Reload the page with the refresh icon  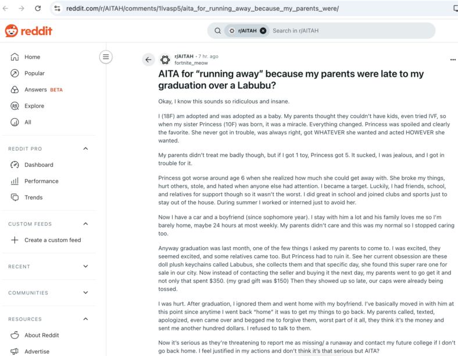coord(38,9)
